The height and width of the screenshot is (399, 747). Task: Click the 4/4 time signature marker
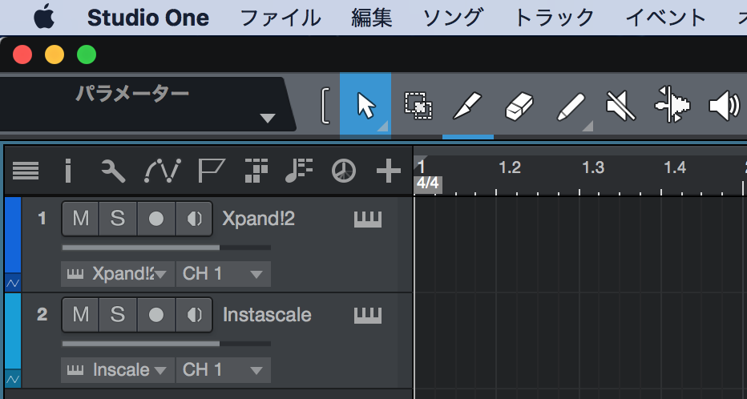pos(428,183)
